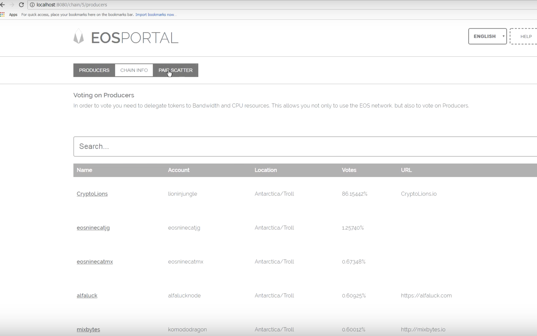
Task: Open the eosninecatmx producer link
Action: (95, 262)
